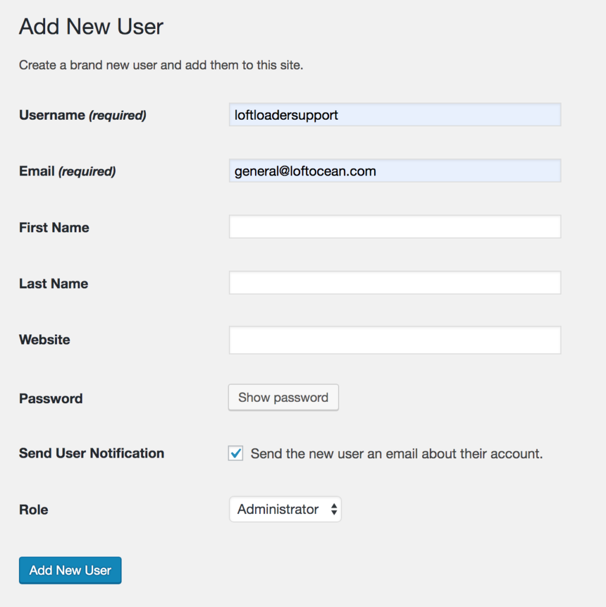This screenshot has height=607, width=606.
Task: Click the Username field containing loftloadersupport
Action: tap(394, 114)
